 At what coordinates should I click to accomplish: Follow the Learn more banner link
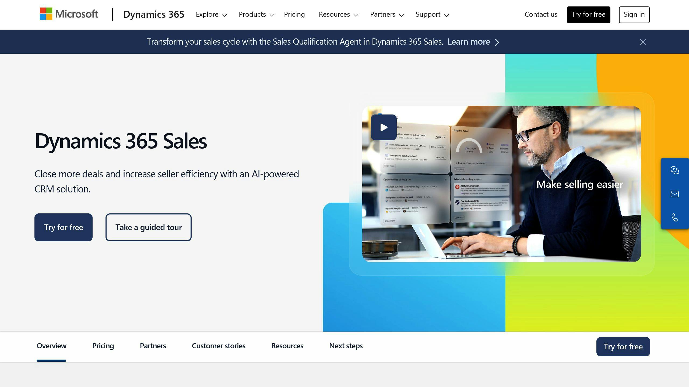click(x=469, y=42)
